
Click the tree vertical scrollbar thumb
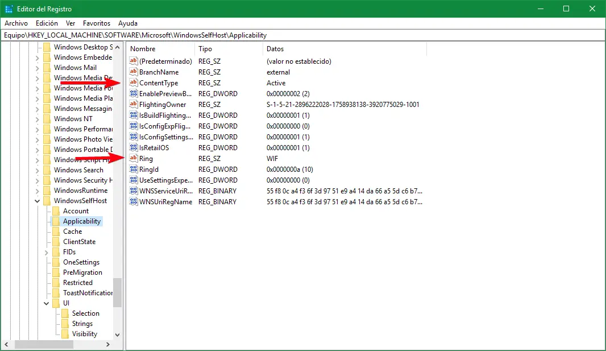pyautogui.click(x=118, y=292)
